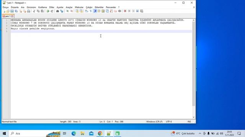Print the document with the printer icon

point(29,11)
